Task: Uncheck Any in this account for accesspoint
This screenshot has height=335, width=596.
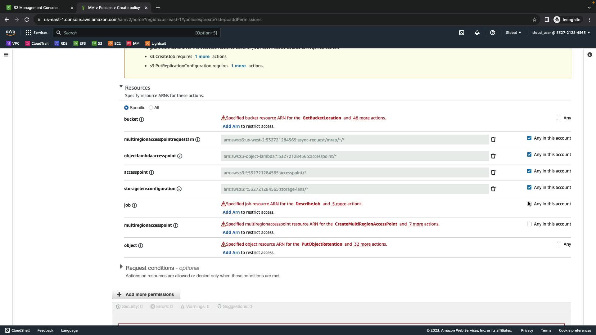Action: (x=529, y=171)
